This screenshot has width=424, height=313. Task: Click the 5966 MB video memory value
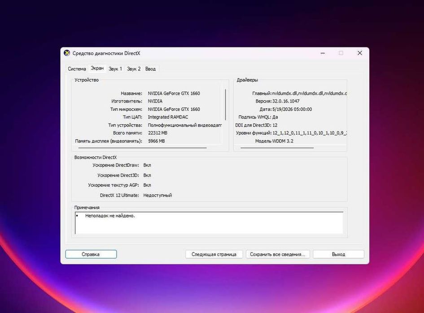[x=156, y=141]
